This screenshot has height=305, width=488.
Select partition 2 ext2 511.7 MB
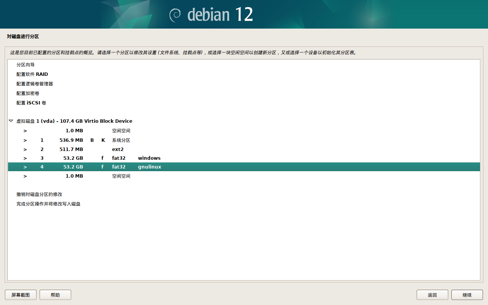244,149
